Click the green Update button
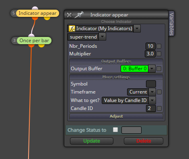The width and height of the screenshot is (189, 159). click(92, 141)
